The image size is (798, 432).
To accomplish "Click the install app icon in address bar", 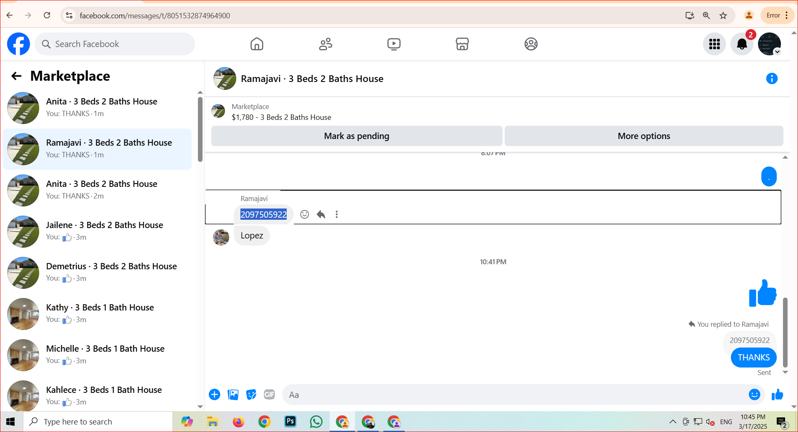I will (x=690, y=15).
